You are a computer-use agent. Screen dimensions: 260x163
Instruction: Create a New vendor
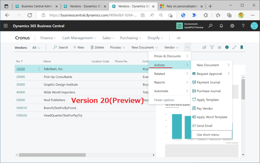(79, 47)
